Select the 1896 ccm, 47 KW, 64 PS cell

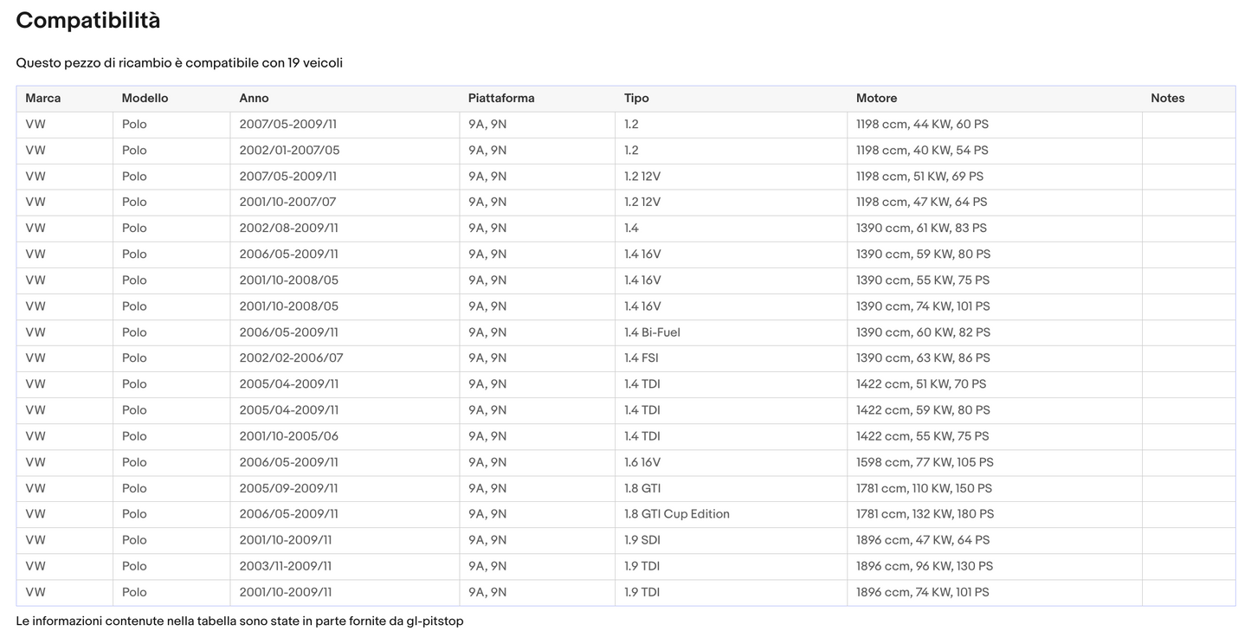coord(922,540)
